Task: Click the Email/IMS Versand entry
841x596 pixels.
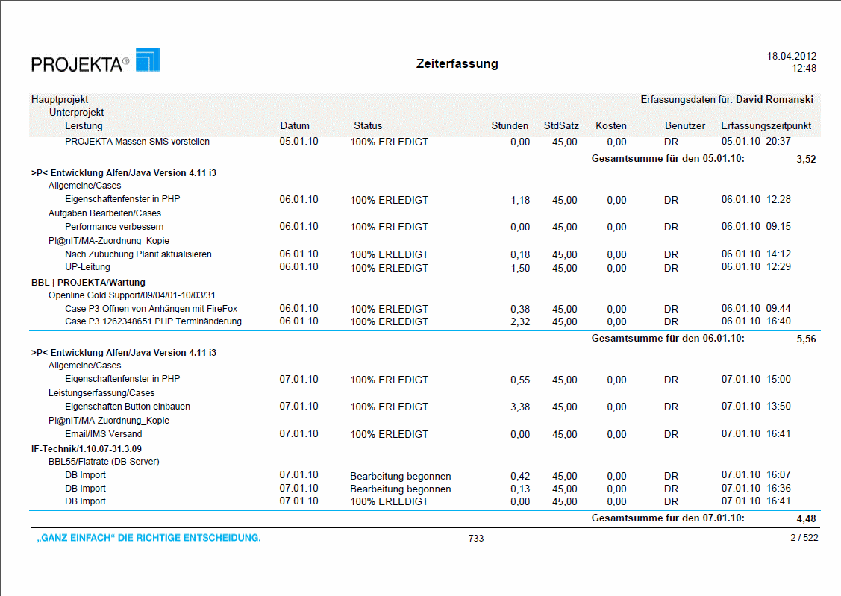Action: point(103,434)
